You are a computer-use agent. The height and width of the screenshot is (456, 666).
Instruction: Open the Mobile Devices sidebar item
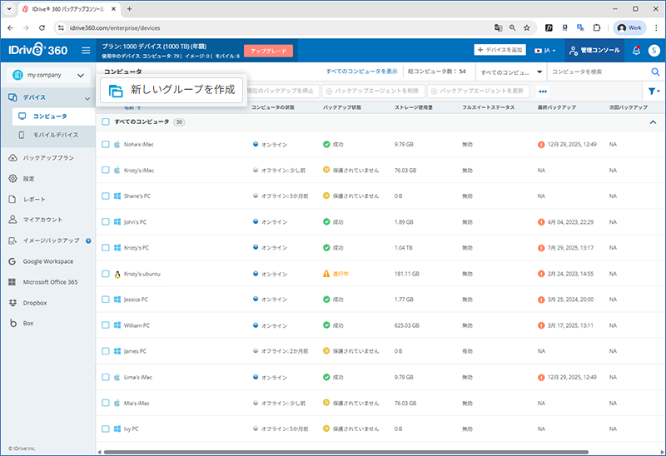click(56, 135)
